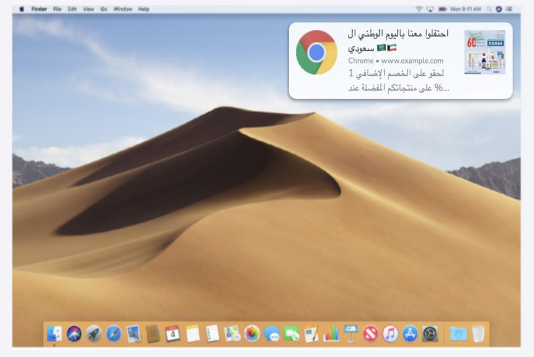Click the Siri icon in the menu bar
Screen dimensions: 534x357
(x=499, y=9)
